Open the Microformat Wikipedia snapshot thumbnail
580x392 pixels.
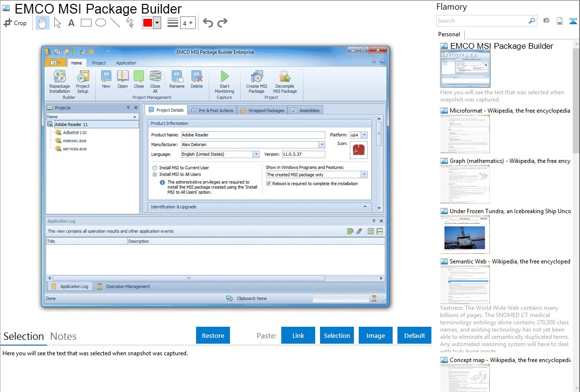coord(465,134)
